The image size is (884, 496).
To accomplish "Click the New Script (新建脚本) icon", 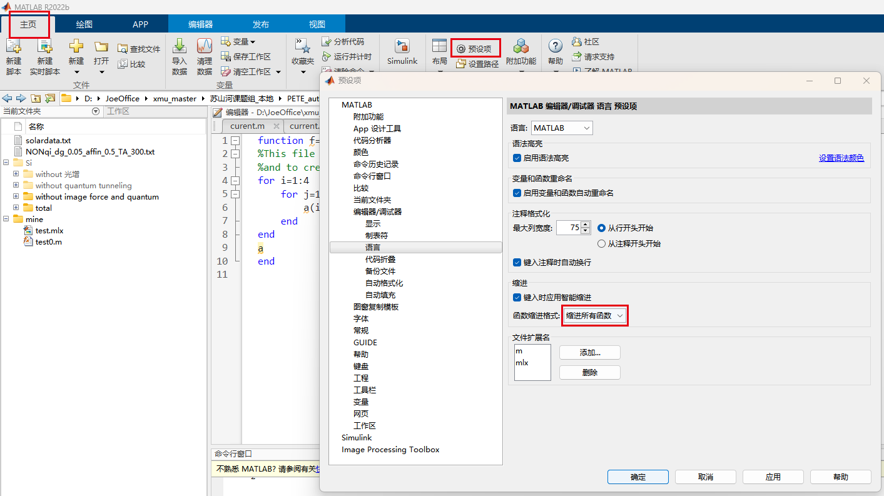I will pos(14,46).
